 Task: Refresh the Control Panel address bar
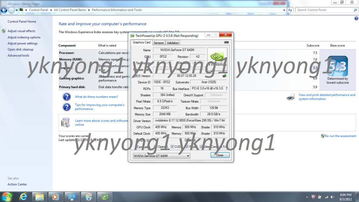[290, 10]
